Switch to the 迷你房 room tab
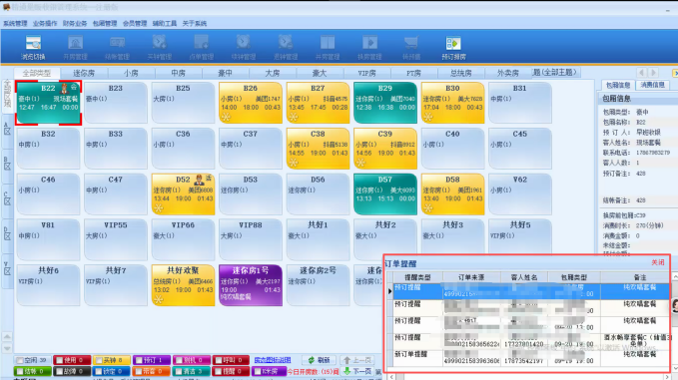The height and width of the screenshot is (380, 678). (84, 74)
